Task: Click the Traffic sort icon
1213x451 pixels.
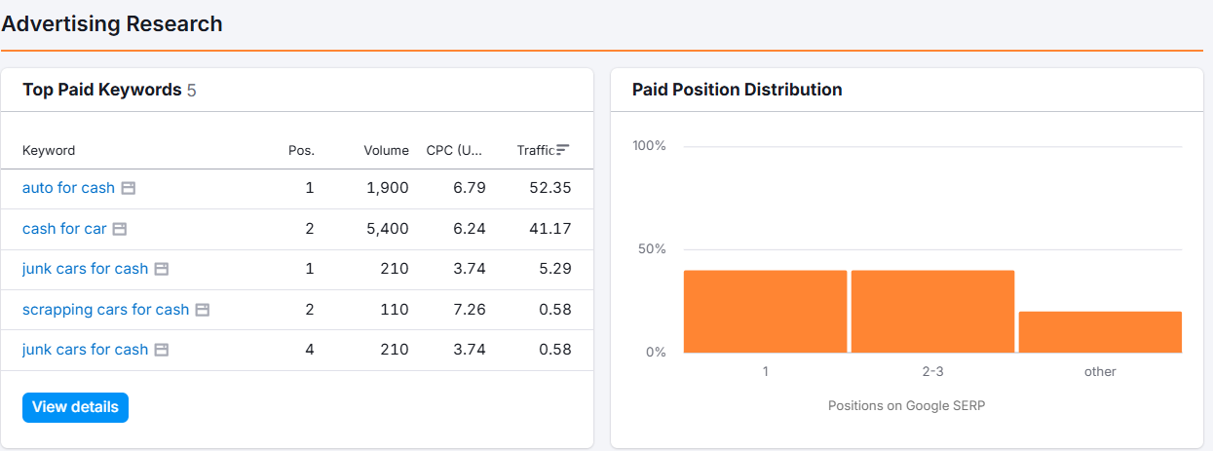Action: click(562, 150)
